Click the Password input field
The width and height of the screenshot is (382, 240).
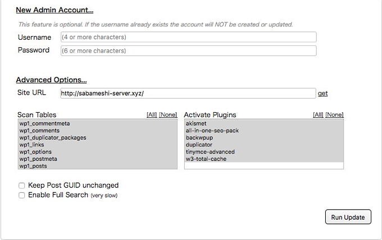[188, 50]
